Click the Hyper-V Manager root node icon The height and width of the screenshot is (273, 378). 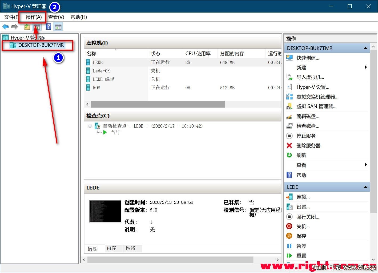tap(5, 38)
